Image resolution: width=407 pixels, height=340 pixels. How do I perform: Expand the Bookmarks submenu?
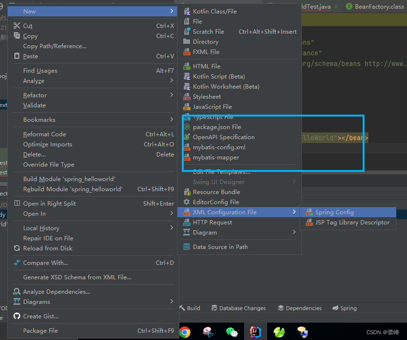(172, 119)
